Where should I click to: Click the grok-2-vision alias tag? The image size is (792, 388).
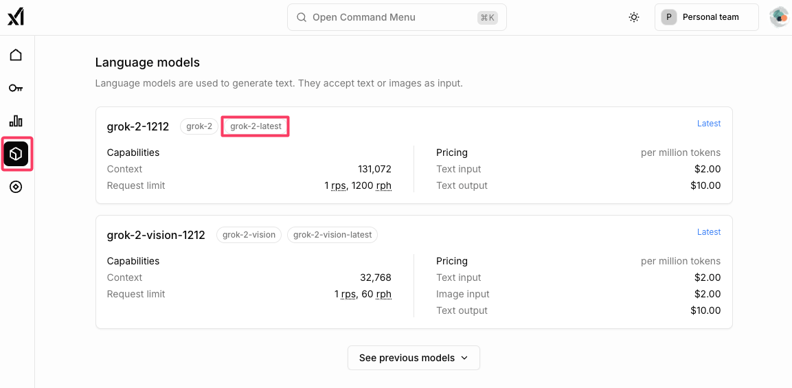pos(249,235)
